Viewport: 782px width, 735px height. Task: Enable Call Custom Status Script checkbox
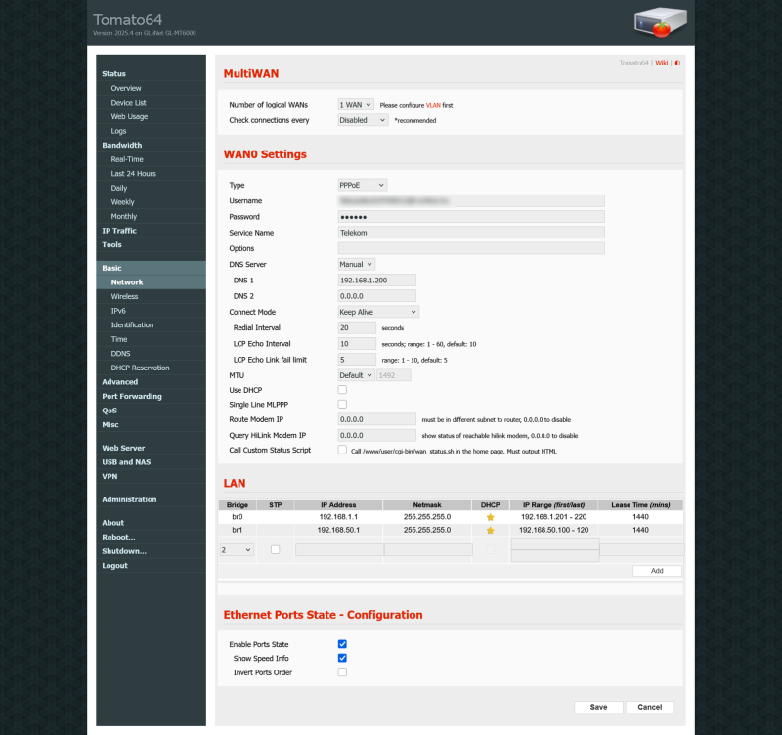tap(342, 450)
